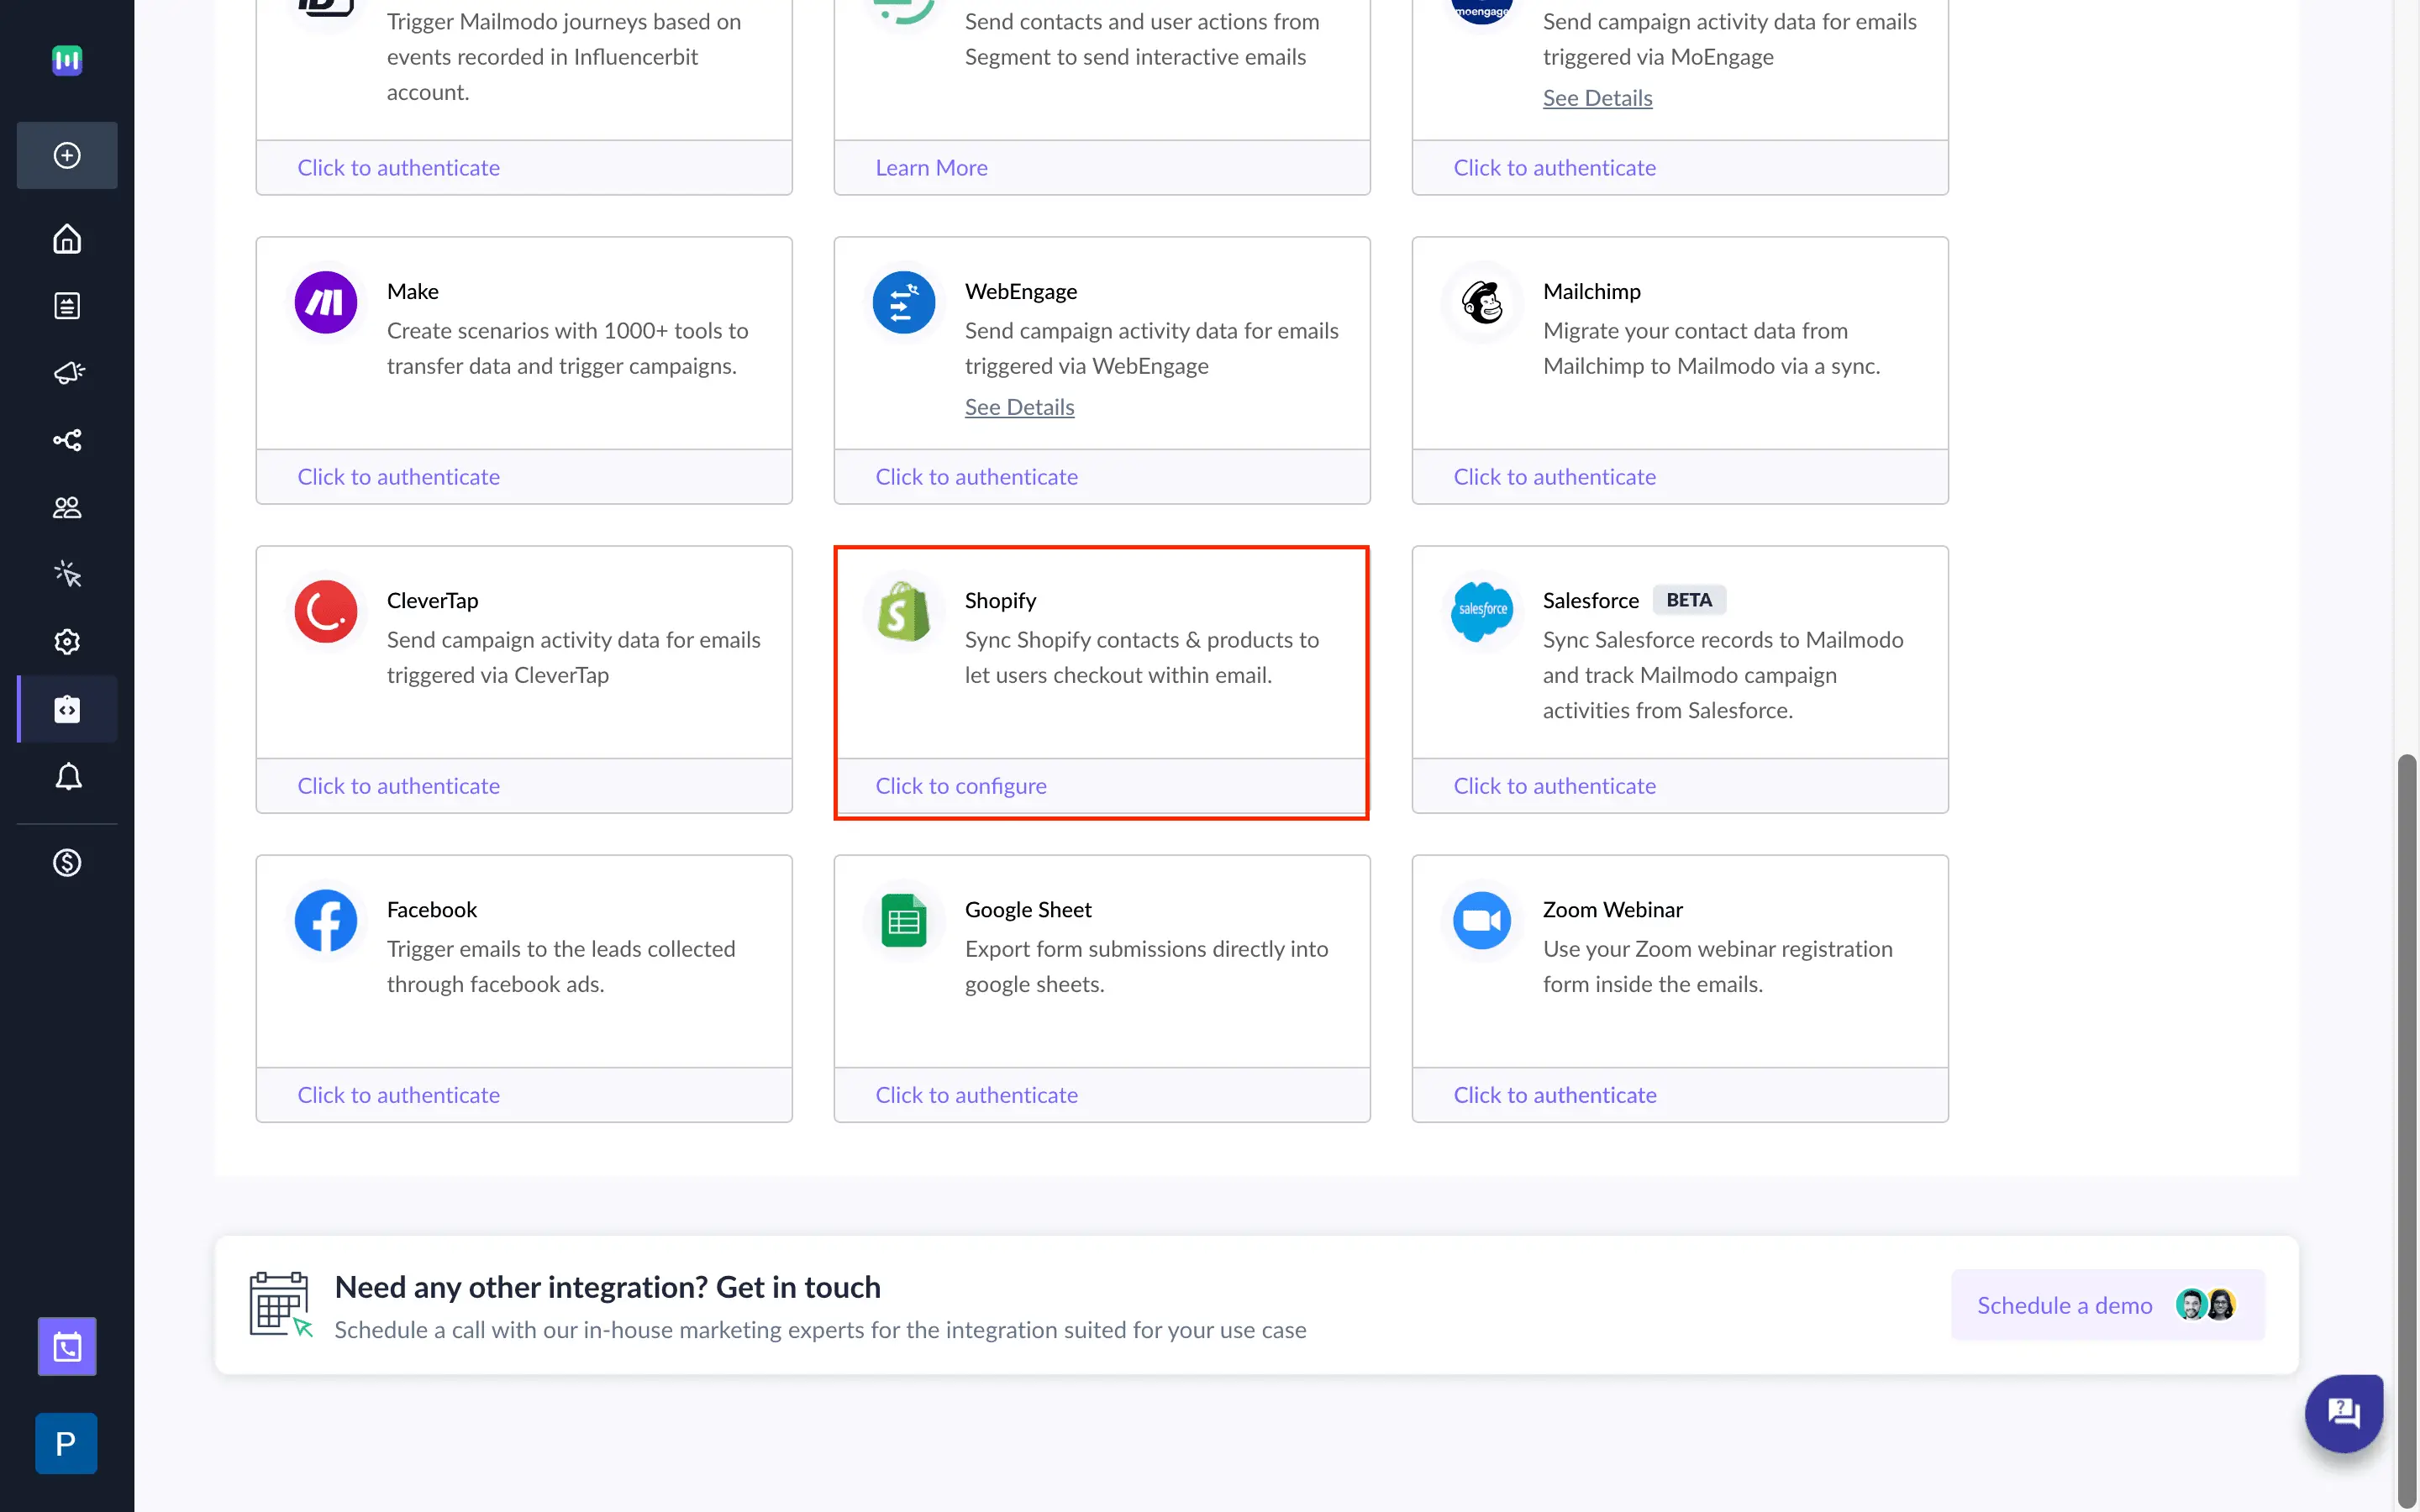
Task: Click Learn More under the Segment card
Action: [x=930, y=167]
